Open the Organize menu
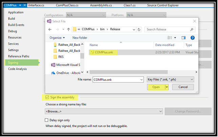The width and height of the screenshot is (218, 137). click(57, 38)
